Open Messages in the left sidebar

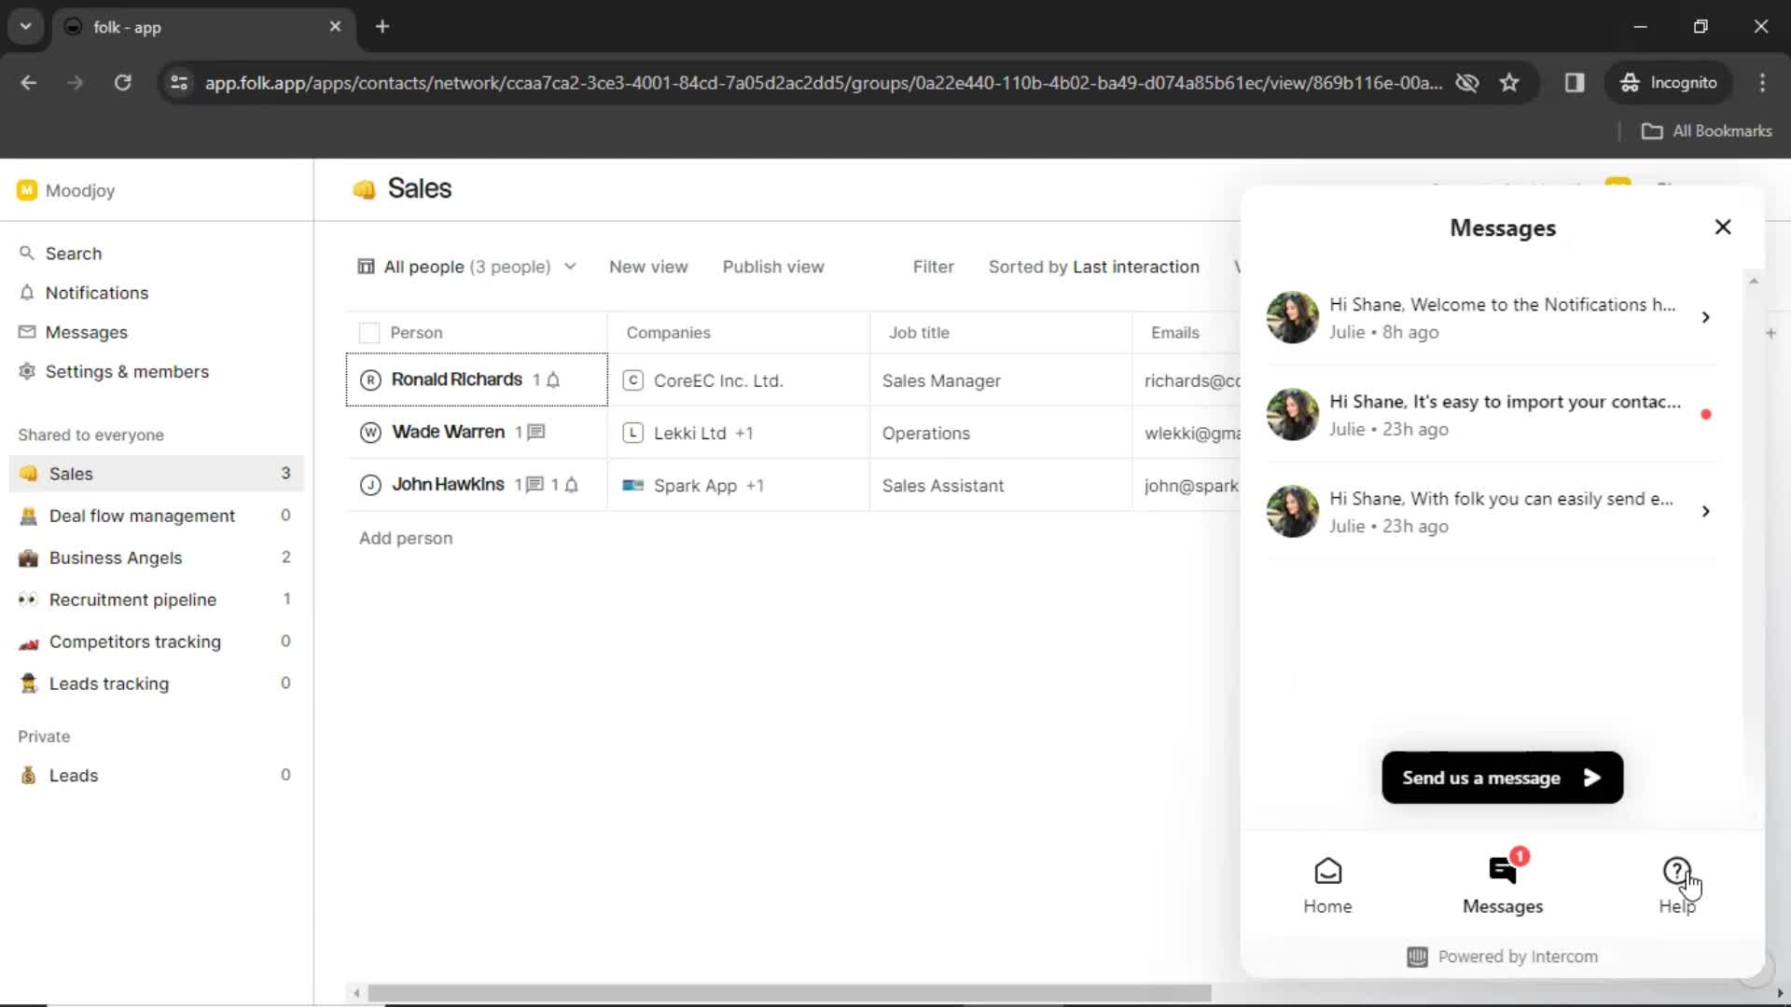(x=73, y=332)
